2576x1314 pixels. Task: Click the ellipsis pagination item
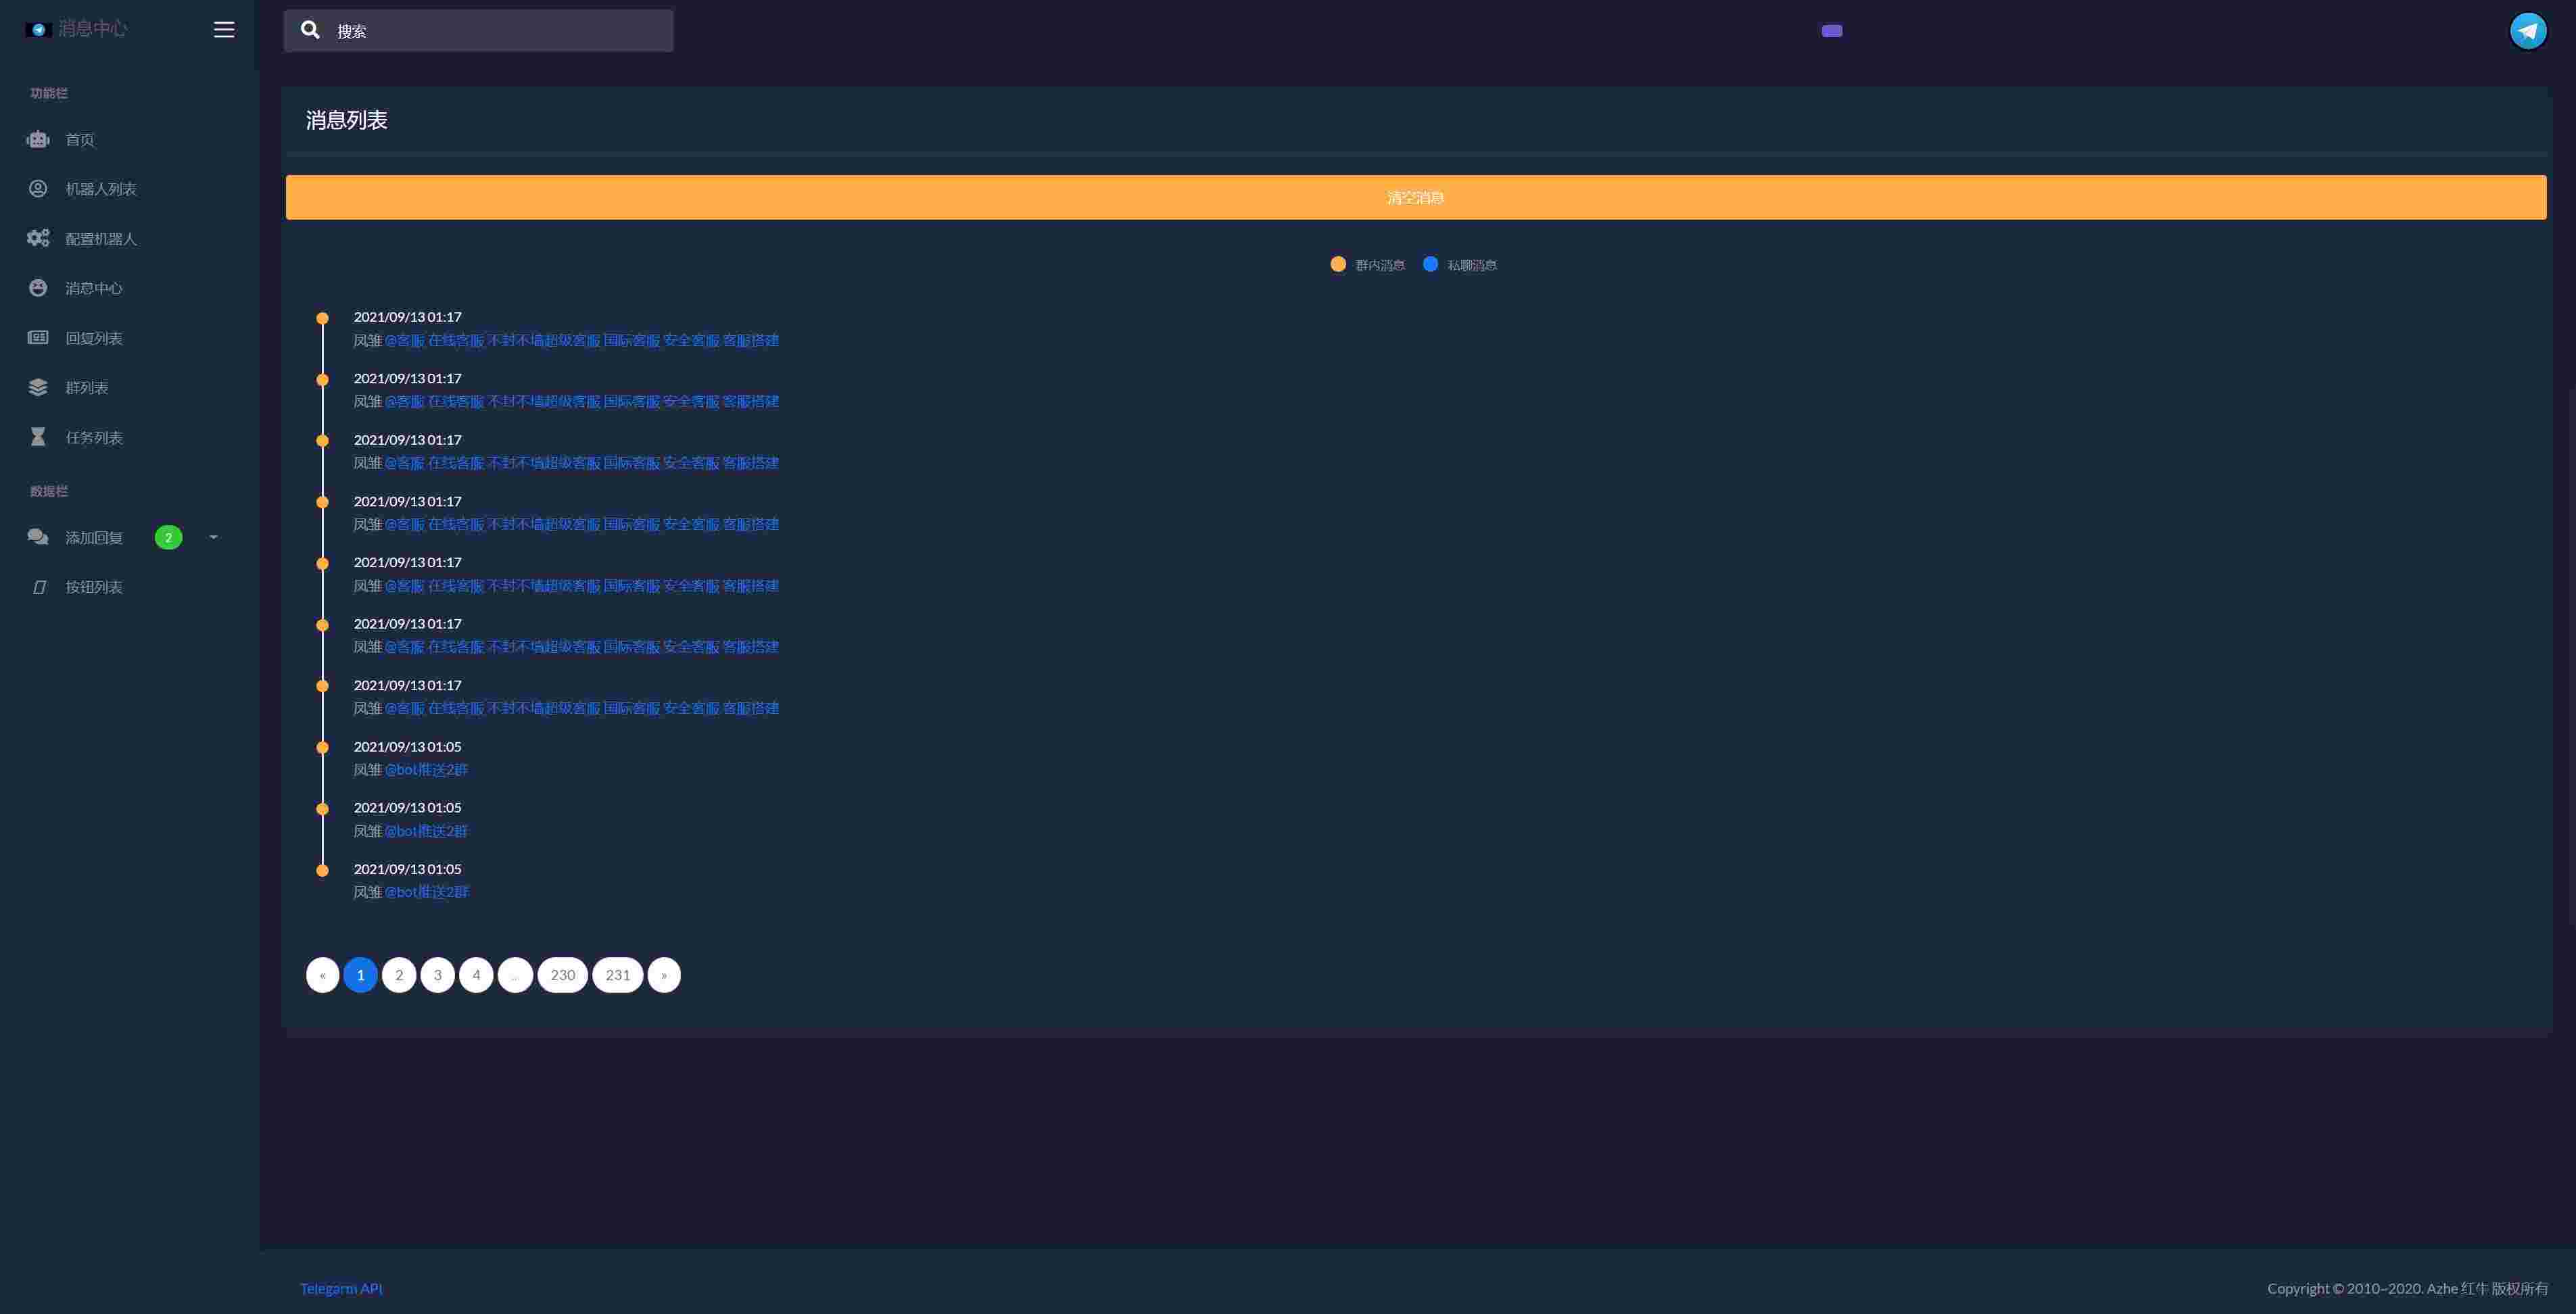pyautogui.click(x=515, y=975)
